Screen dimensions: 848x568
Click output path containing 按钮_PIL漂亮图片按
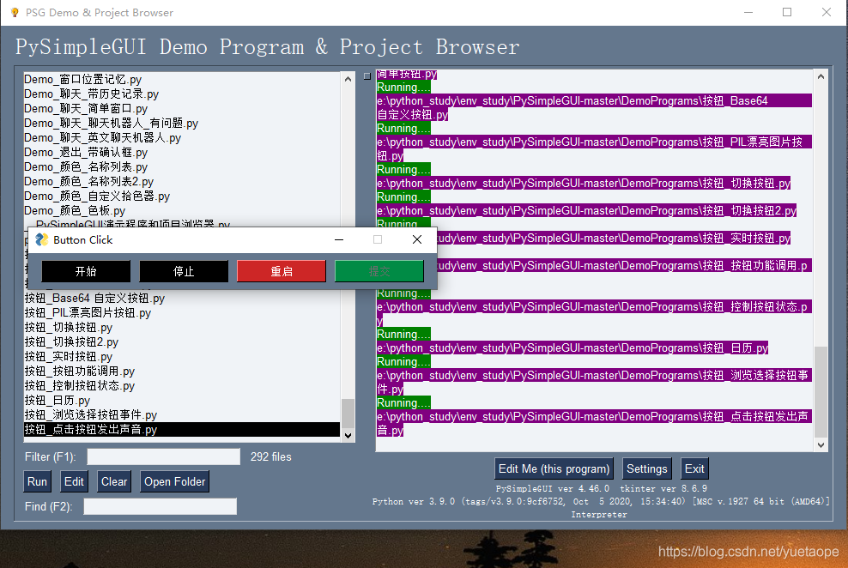pyautogui.click(x=594, y=142)
